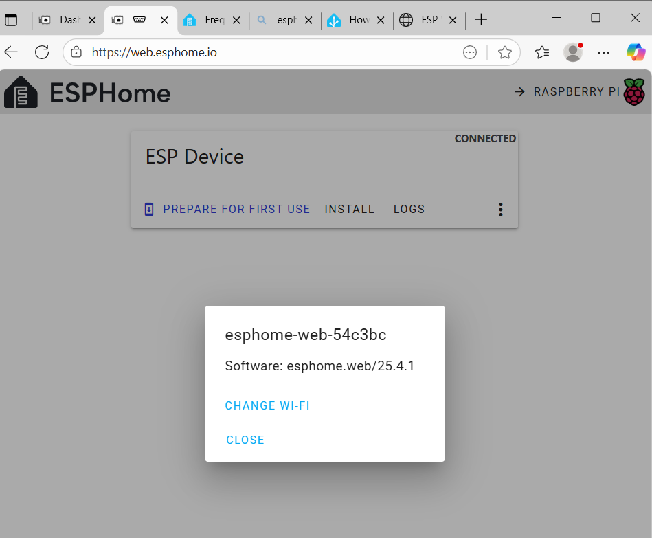This screenshot has width=652, height=538.
Task: Go back using browser back arrow
Action: [x=11, y=52]
